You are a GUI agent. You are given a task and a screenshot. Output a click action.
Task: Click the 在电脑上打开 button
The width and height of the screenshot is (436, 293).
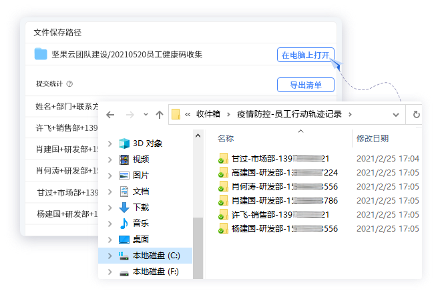(x=306, y=55)
